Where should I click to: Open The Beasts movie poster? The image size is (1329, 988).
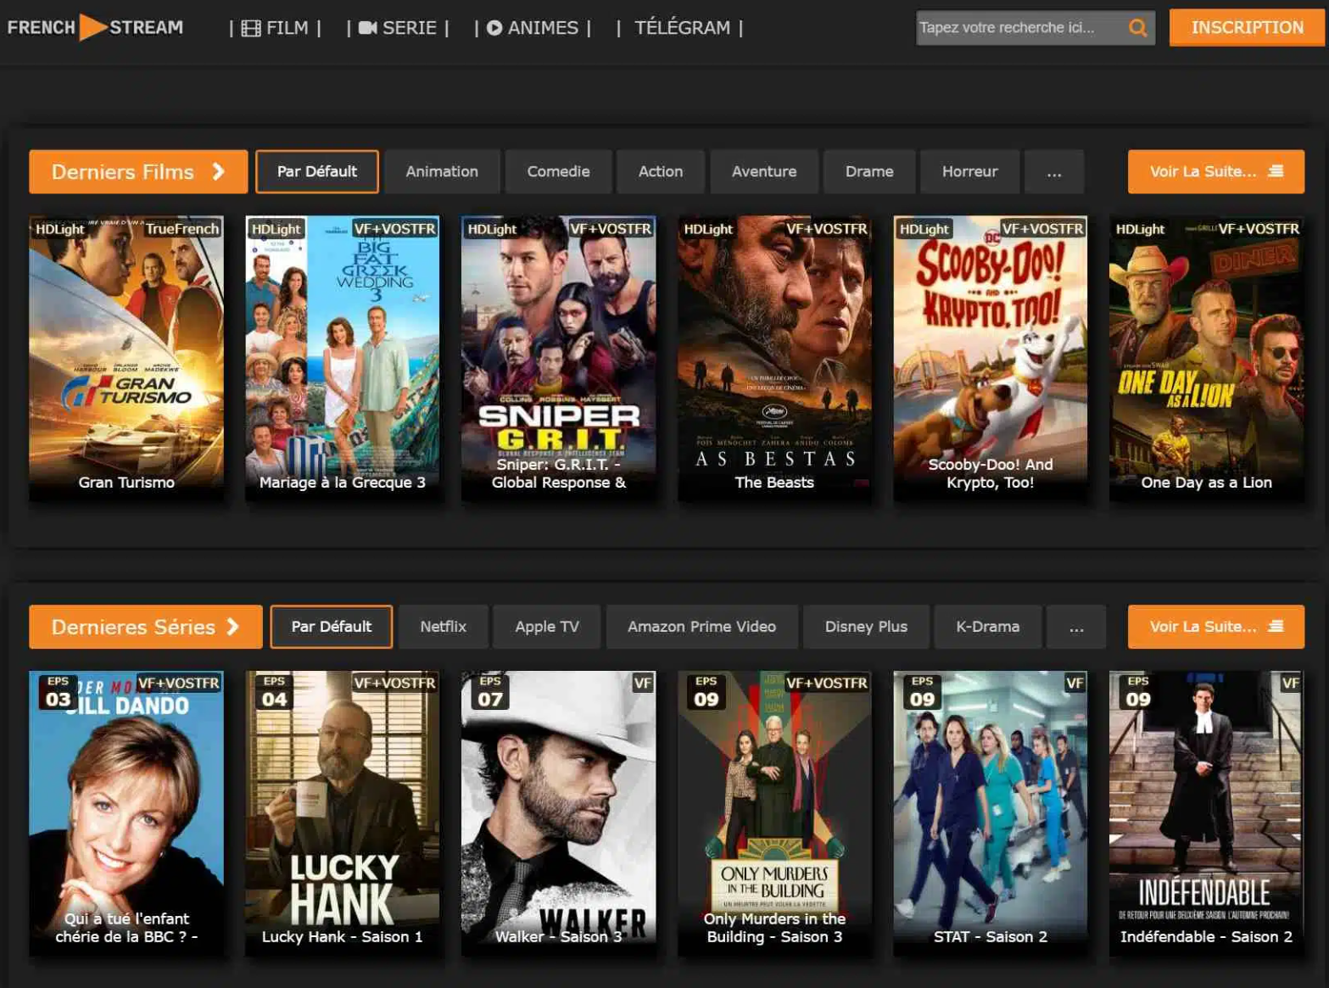click(774, 358)
